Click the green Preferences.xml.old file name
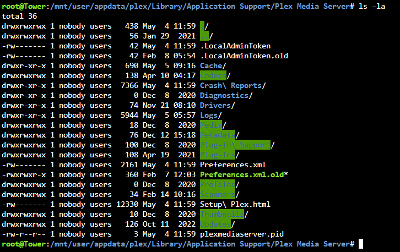 242,175
